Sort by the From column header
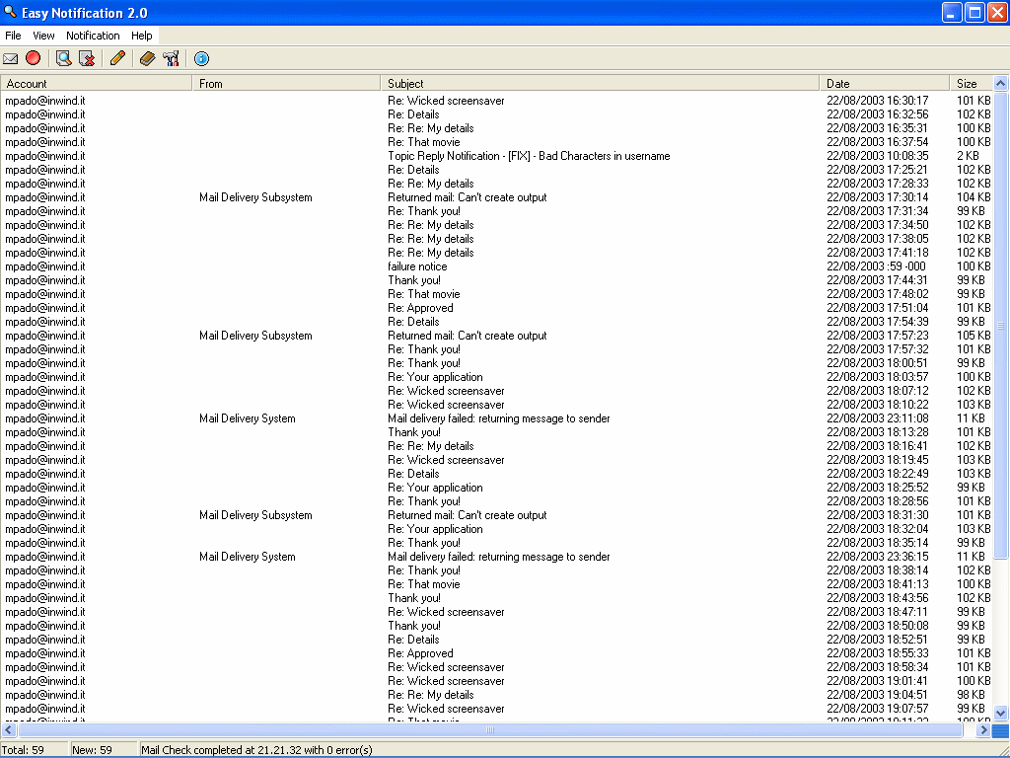The height and width of the screenshot is (758, 1010). point(287,84)
